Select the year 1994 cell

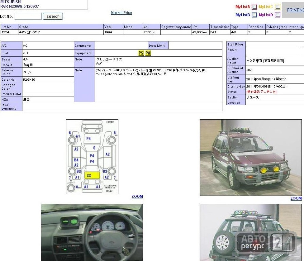[113, 32]
